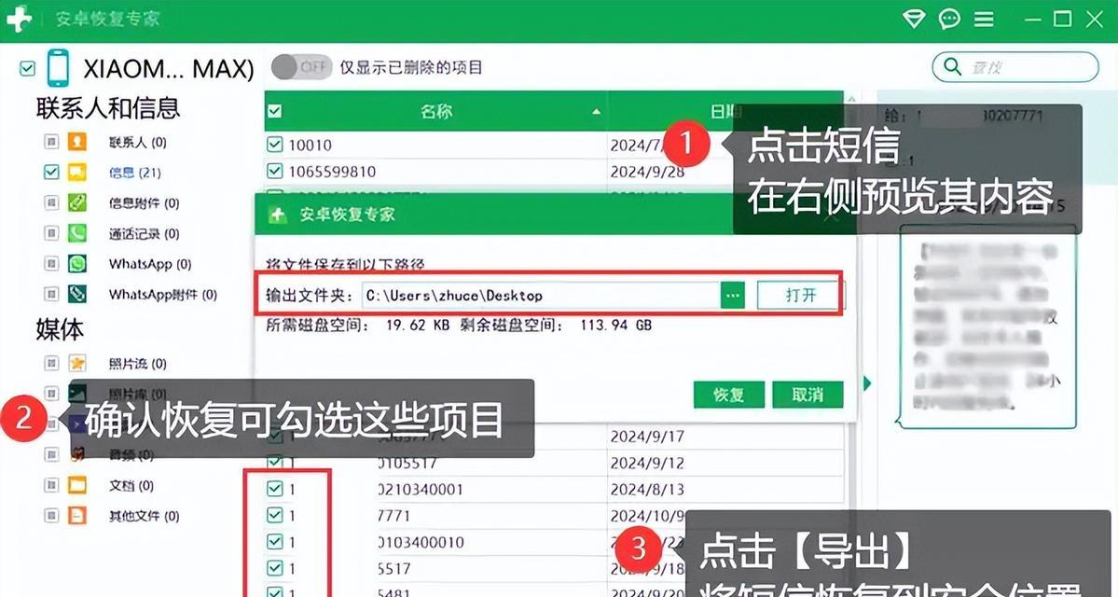The image size is (1118, 597).
Task: Click the 打开 button in dialog
Action: 800,296
